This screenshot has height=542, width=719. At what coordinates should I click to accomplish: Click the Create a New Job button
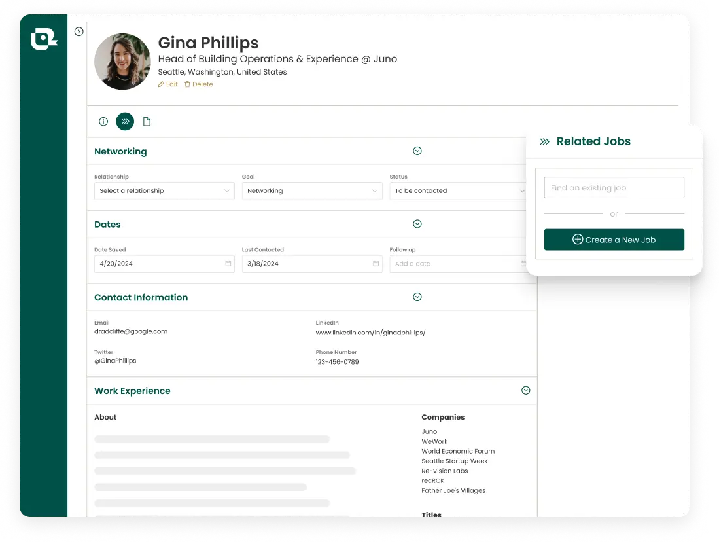pyautogui.click(x=614, y=240)
